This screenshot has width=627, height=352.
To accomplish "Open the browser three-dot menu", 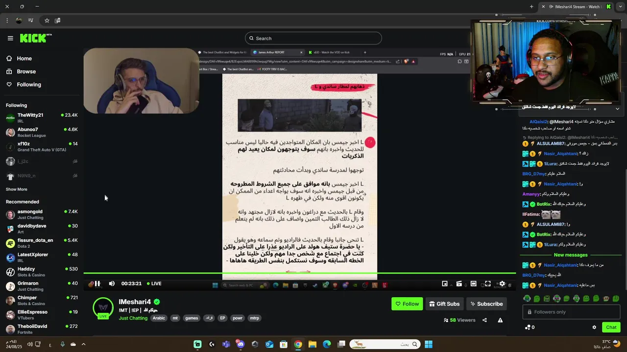I will pyautogui.click(x=7, y=21).
